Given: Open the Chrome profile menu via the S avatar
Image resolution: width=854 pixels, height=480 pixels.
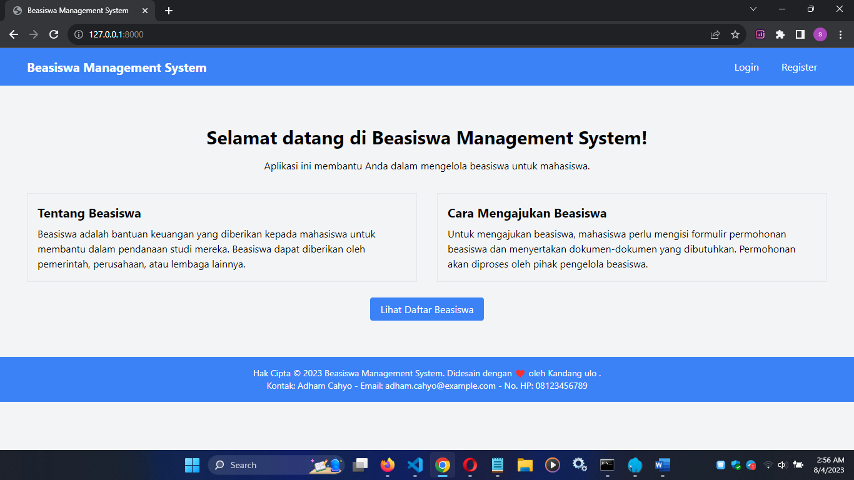Looking at the screenshot, I should (x=820, y=34).
